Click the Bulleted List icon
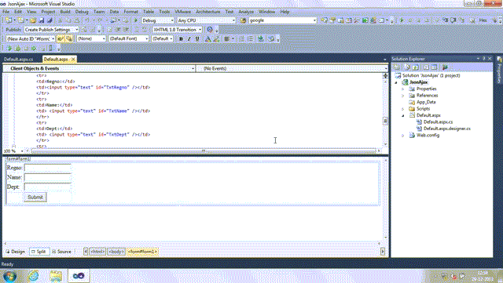This screenshot has height=283, width=503. point(241,38)
